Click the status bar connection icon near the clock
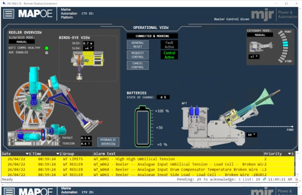This screenshot has height=195, width=302. point(264,179)
